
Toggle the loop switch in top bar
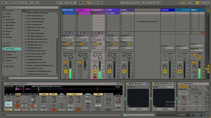140,3
